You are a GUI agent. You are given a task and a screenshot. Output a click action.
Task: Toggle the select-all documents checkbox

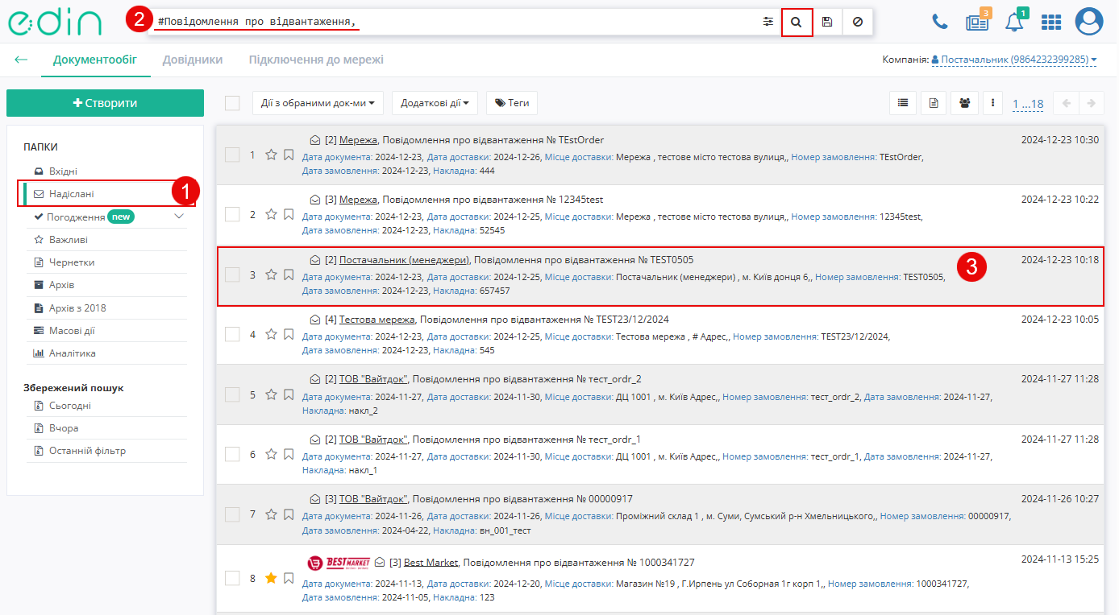(232, 103)
